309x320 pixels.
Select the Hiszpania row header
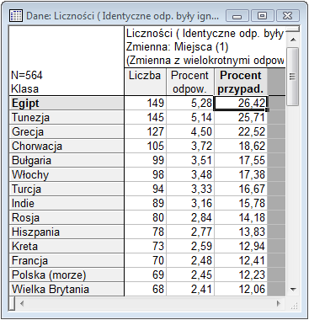coord(67,232)
